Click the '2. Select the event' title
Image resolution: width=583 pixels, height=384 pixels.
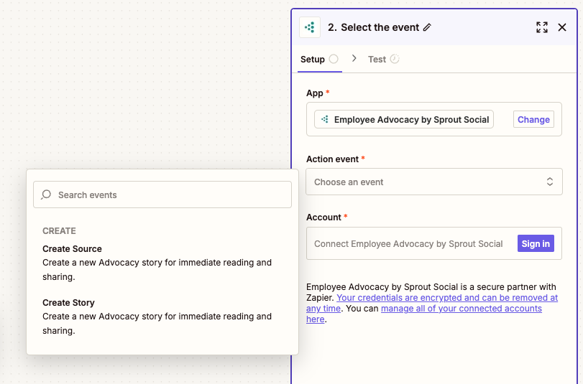373,27
